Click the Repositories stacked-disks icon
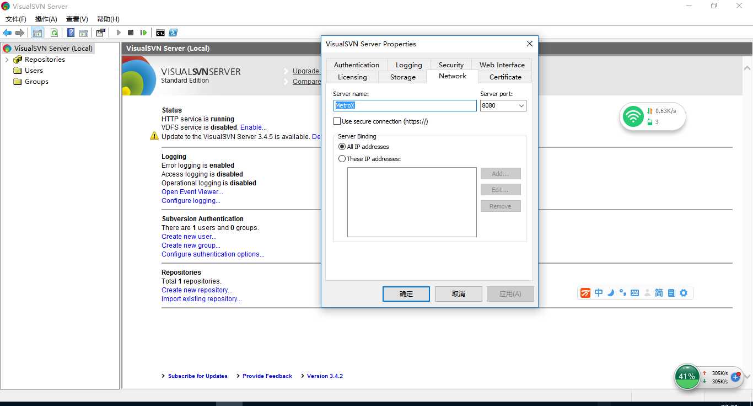Image resolution: width=753 pixels, height=406 pixels. (18, 60)
